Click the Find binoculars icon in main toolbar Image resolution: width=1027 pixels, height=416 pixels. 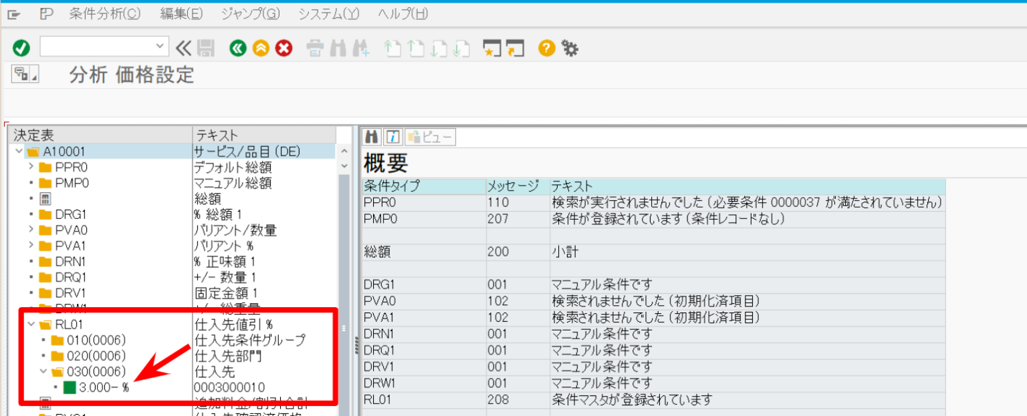coord(338,48)
